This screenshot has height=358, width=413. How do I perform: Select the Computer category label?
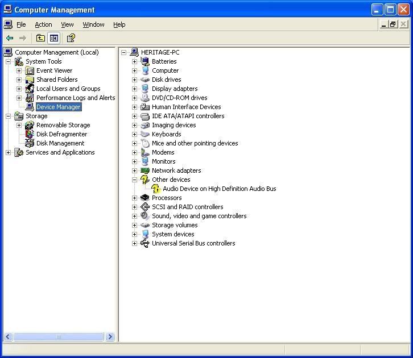(x=165, y=71)
